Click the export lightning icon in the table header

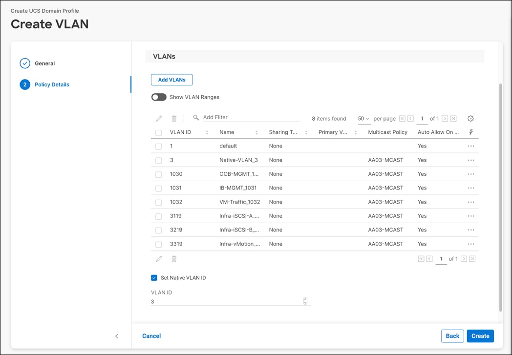click(470, 132)
